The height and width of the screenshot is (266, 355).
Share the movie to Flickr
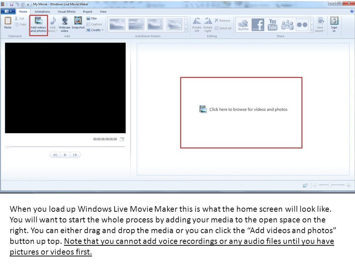302,25
